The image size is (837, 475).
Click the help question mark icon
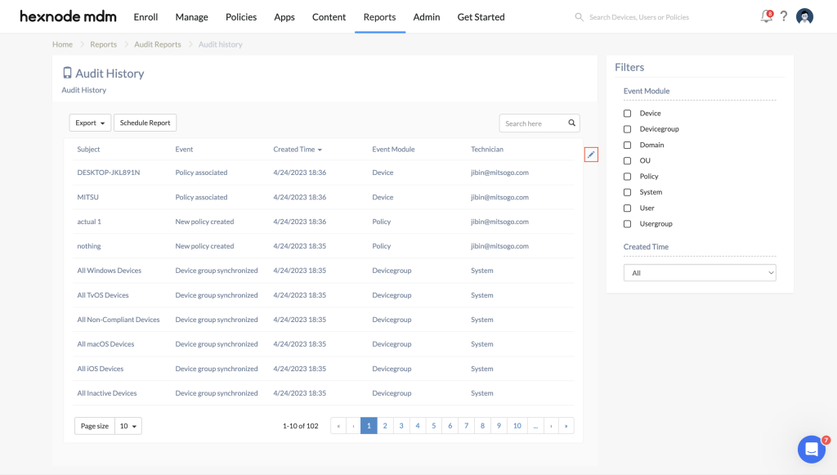tap(784, 16)
